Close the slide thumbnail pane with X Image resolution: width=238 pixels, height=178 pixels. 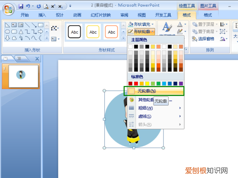coord(37,59)
